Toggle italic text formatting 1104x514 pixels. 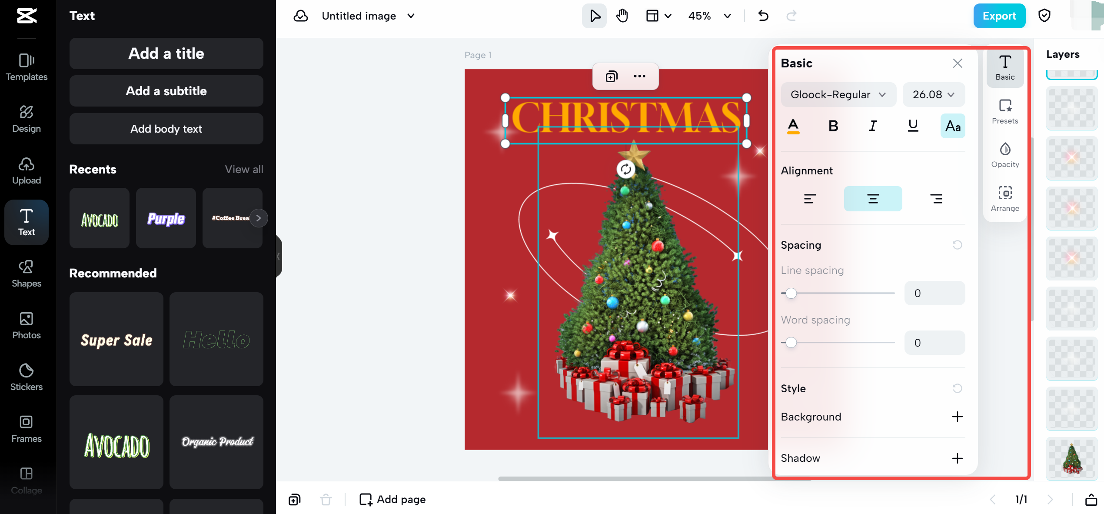[x=872, y=126]
